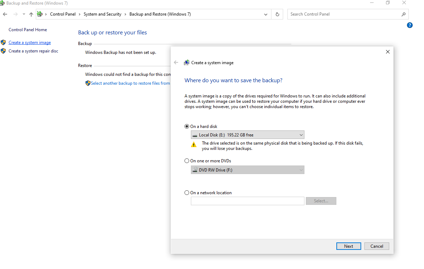424x269 pixels.
Task: Open the blue help question mark
Action: (410, 25)
